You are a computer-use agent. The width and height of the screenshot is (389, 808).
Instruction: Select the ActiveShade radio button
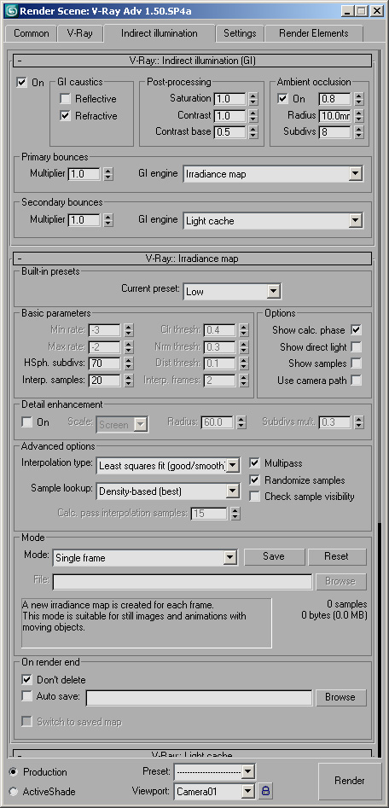13,791
